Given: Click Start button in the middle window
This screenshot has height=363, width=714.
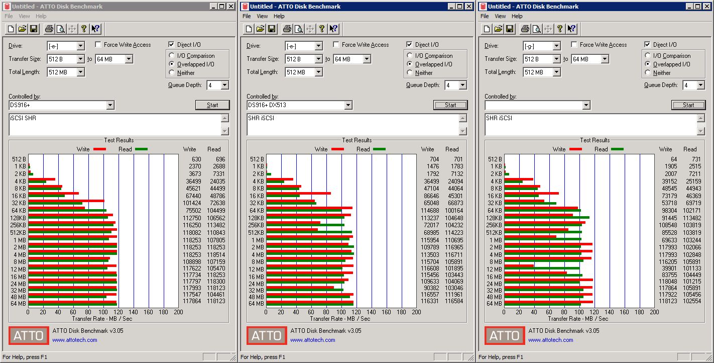Looking at the screenshot, I should (x=450, y=105).
